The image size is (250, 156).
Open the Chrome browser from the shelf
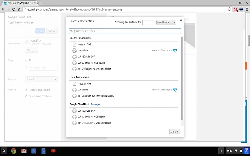[14, 151]
